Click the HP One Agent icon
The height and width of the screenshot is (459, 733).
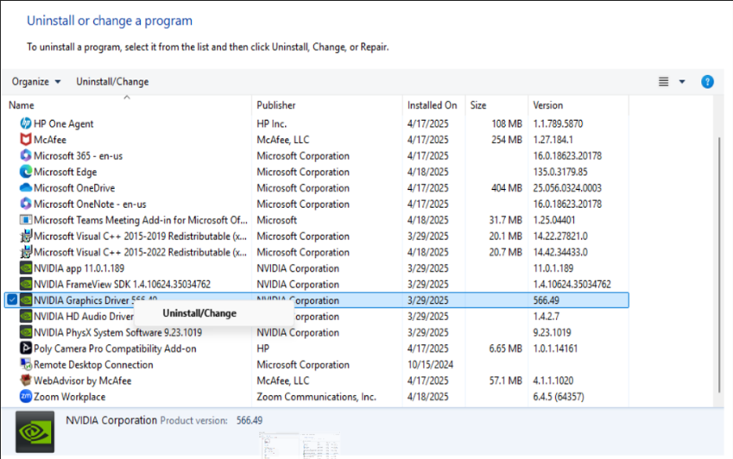coord(26,123)
